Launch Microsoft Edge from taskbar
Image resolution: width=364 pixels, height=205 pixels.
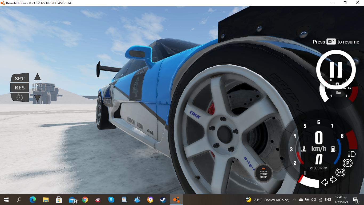click(x=33, y=199)
